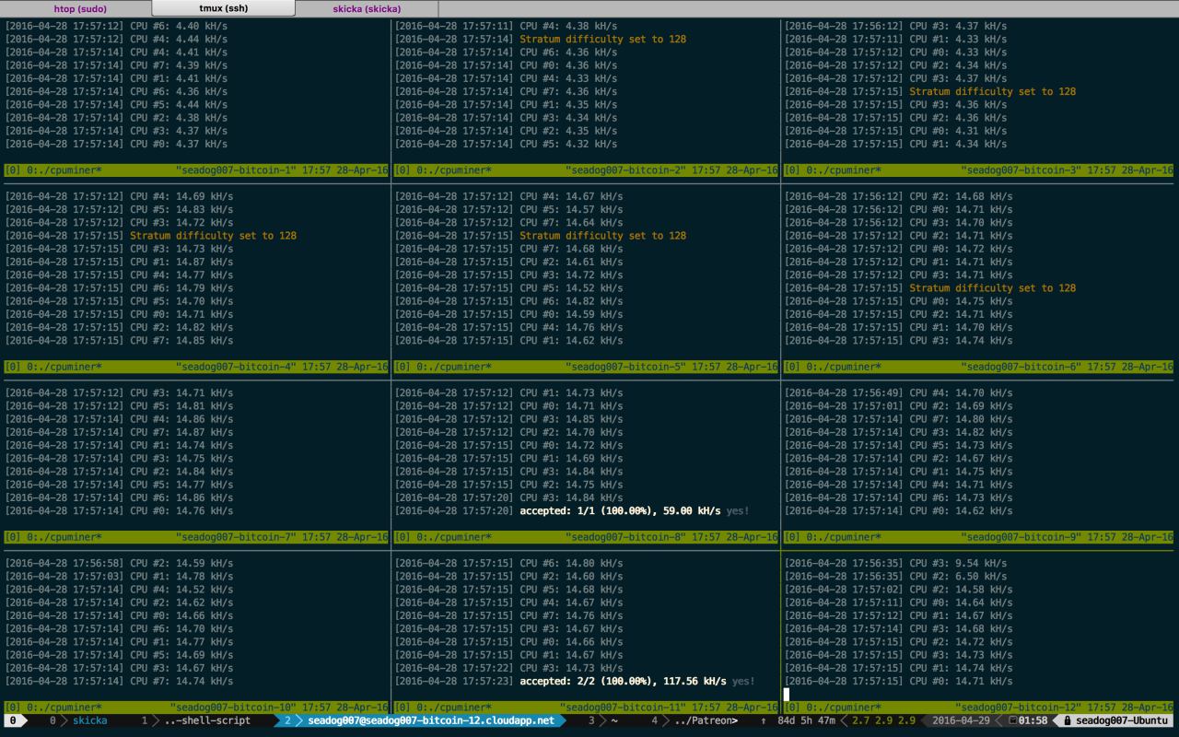Click load average 2.7 2.9 2.9
1179x737 pixels.
[883, 720]
